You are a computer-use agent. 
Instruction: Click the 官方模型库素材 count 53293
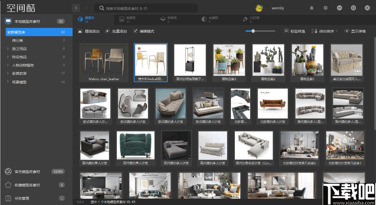tap(58, 171)
